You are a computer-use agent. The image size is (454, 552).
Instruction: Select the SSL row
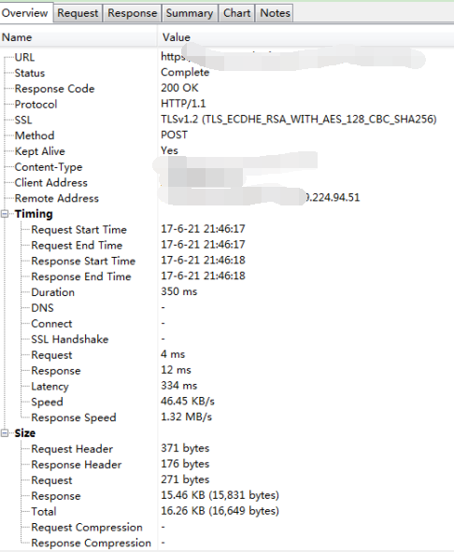click(227, 120)
